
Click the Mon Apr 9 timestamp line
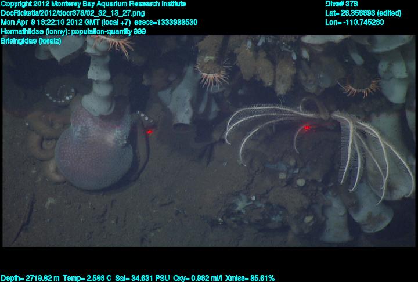tap(99, 22)
